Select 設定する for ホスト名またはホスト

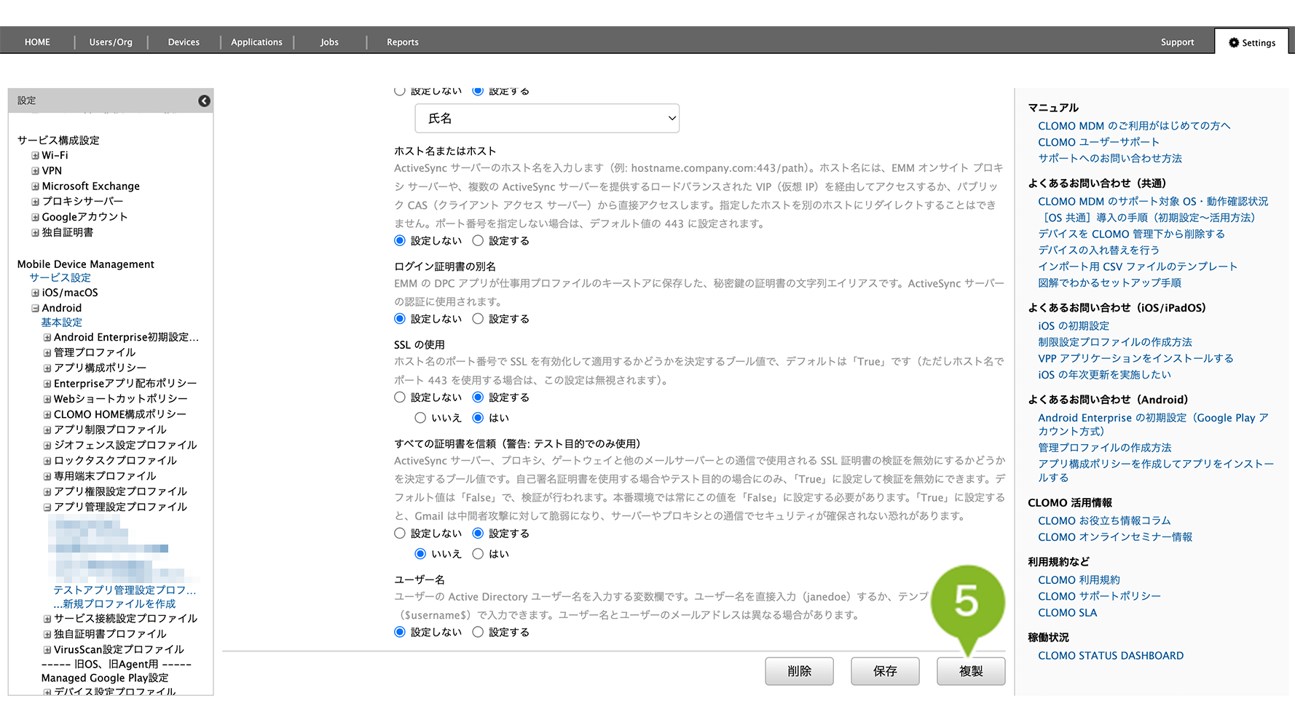(x=478, y=241)
